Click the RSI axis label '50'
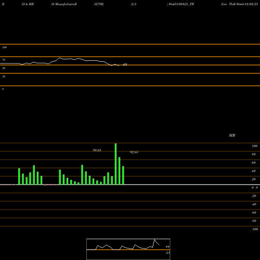The width and height of the screenshot is (260, 260). point(4,68)
